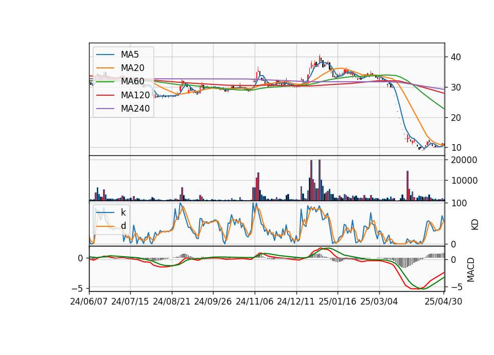
Task: Click the volume axis value 20000
Action: [464, 160]
